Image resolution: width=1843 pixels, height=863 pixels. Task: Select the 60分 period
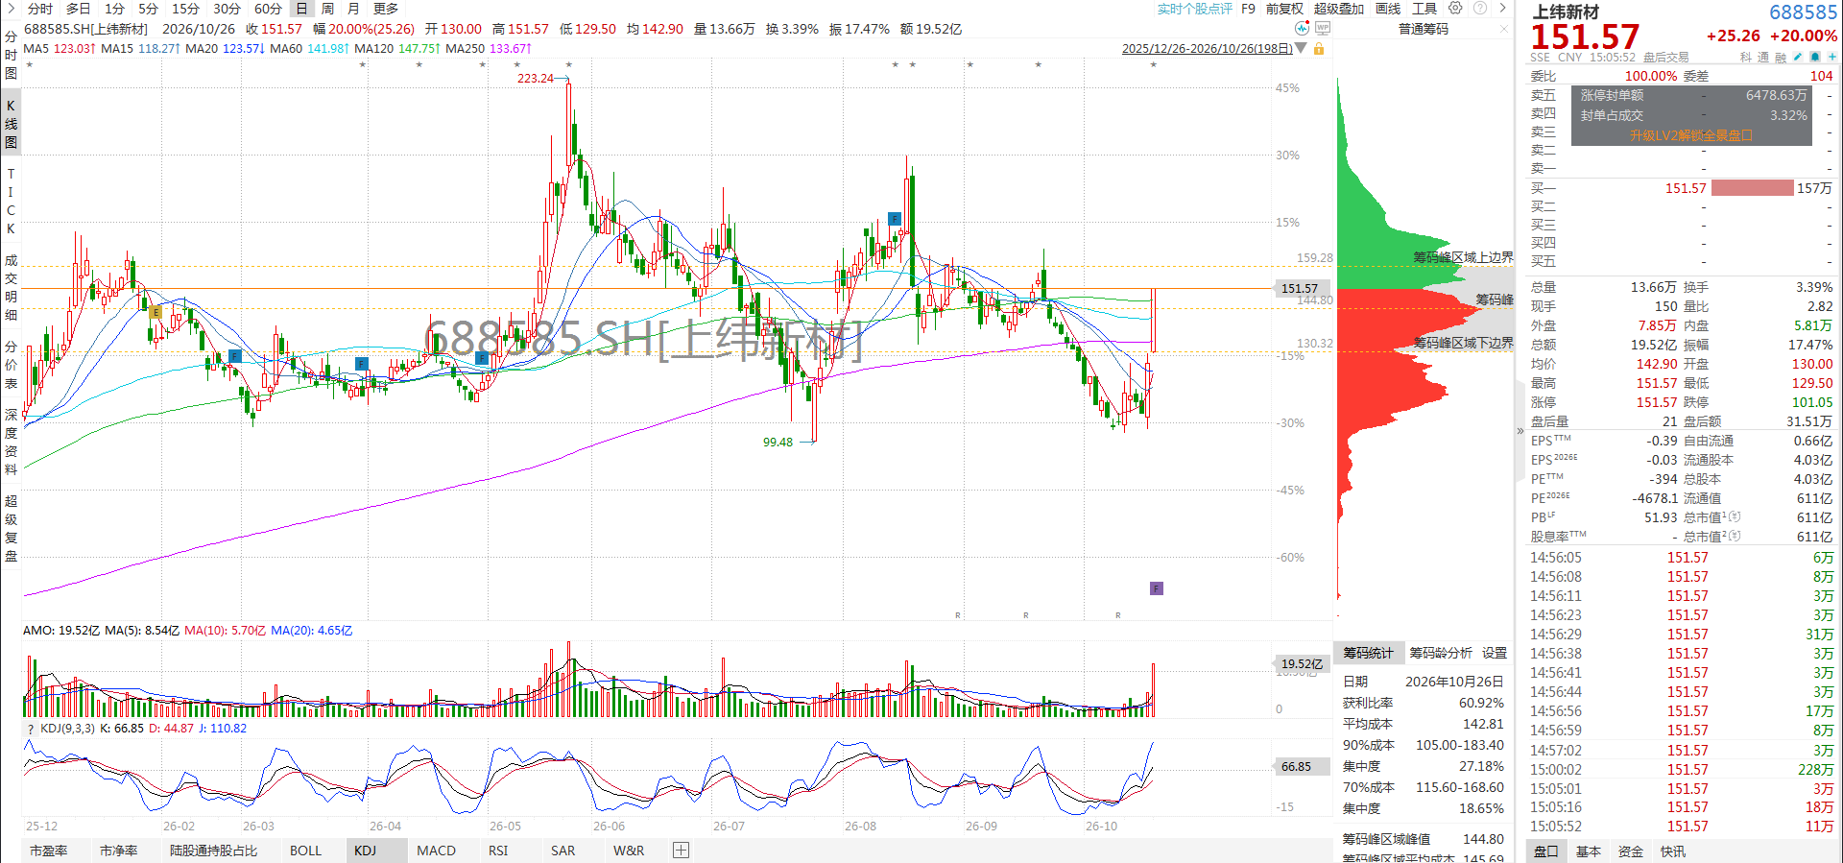268,9
